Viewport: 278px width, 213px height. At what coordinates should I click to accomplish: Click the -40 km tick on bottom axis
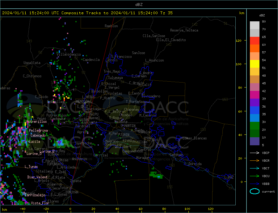(x=23, y=209)
